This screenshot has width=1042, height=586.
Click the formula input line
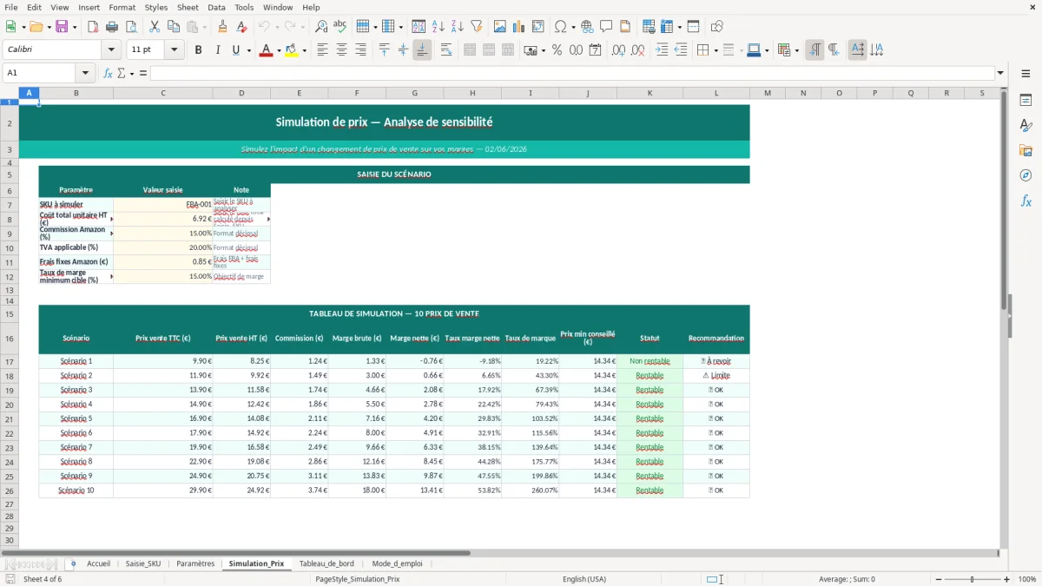pyautogui.click(x=572, y=73)
